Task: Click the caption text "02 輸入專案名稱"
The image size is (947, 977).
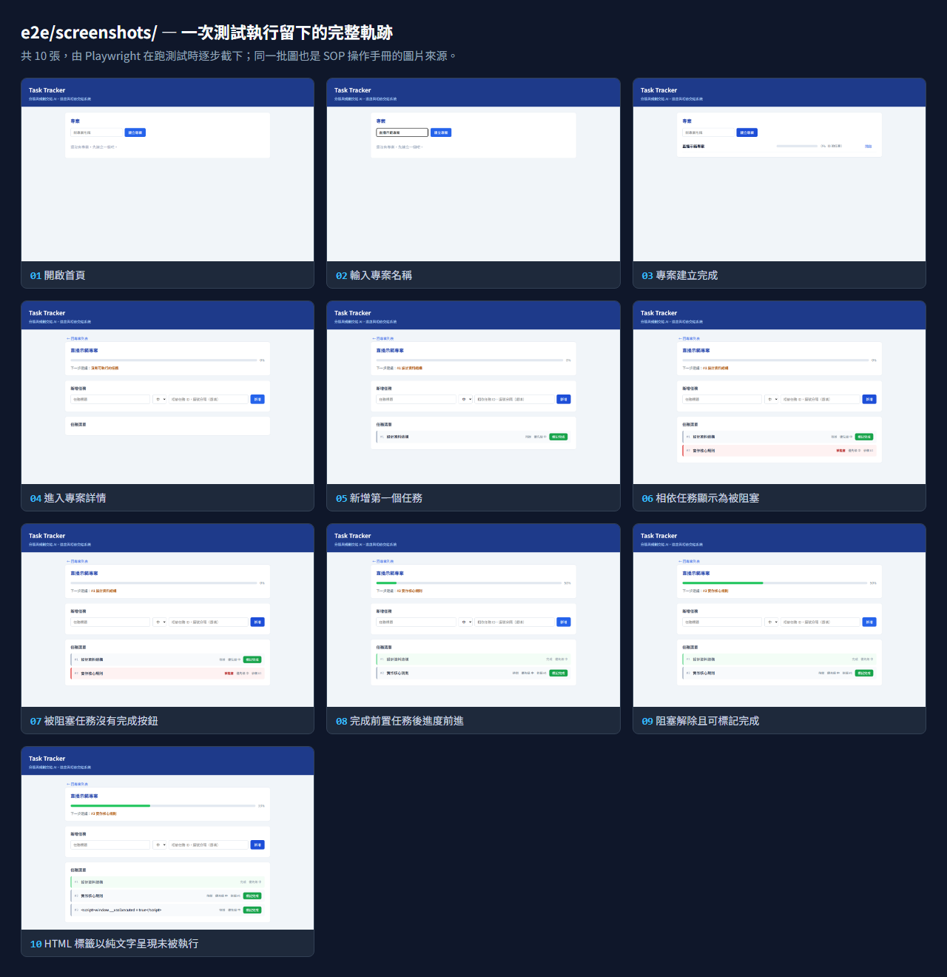Action: point(374,275)
